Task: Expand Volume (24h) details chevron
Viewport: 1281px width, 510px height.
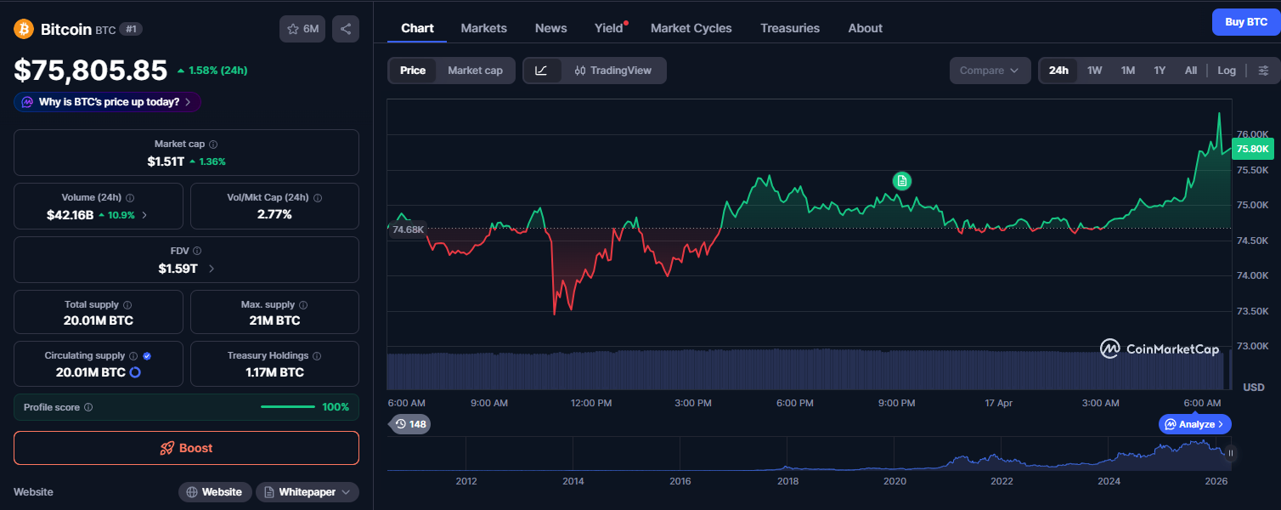Action: coord(144,215)
